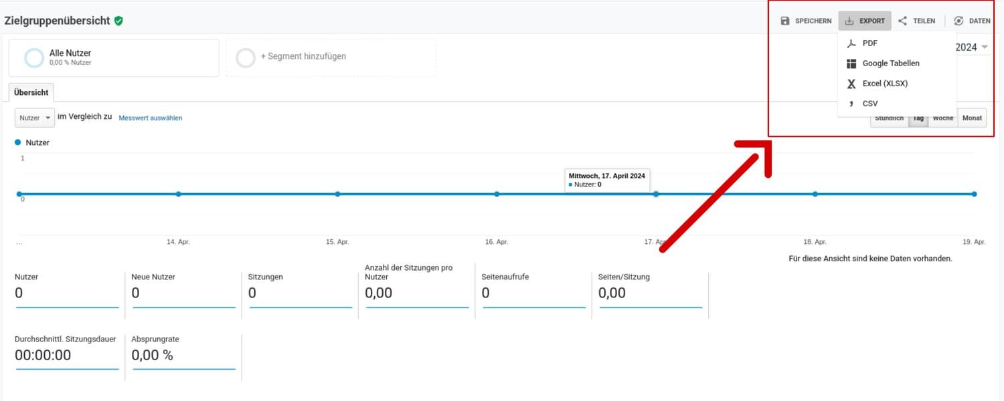The height and width of the screenshot is (401, 1004).
Task: Select the PDF export icon
Action: pos(851,43)
